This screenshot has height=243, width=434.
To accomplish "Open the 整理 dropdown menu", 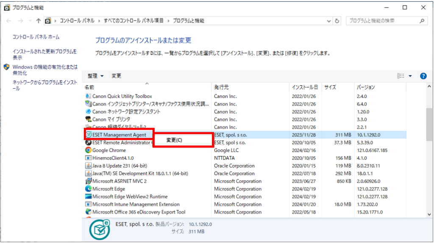I will [95, 76].
